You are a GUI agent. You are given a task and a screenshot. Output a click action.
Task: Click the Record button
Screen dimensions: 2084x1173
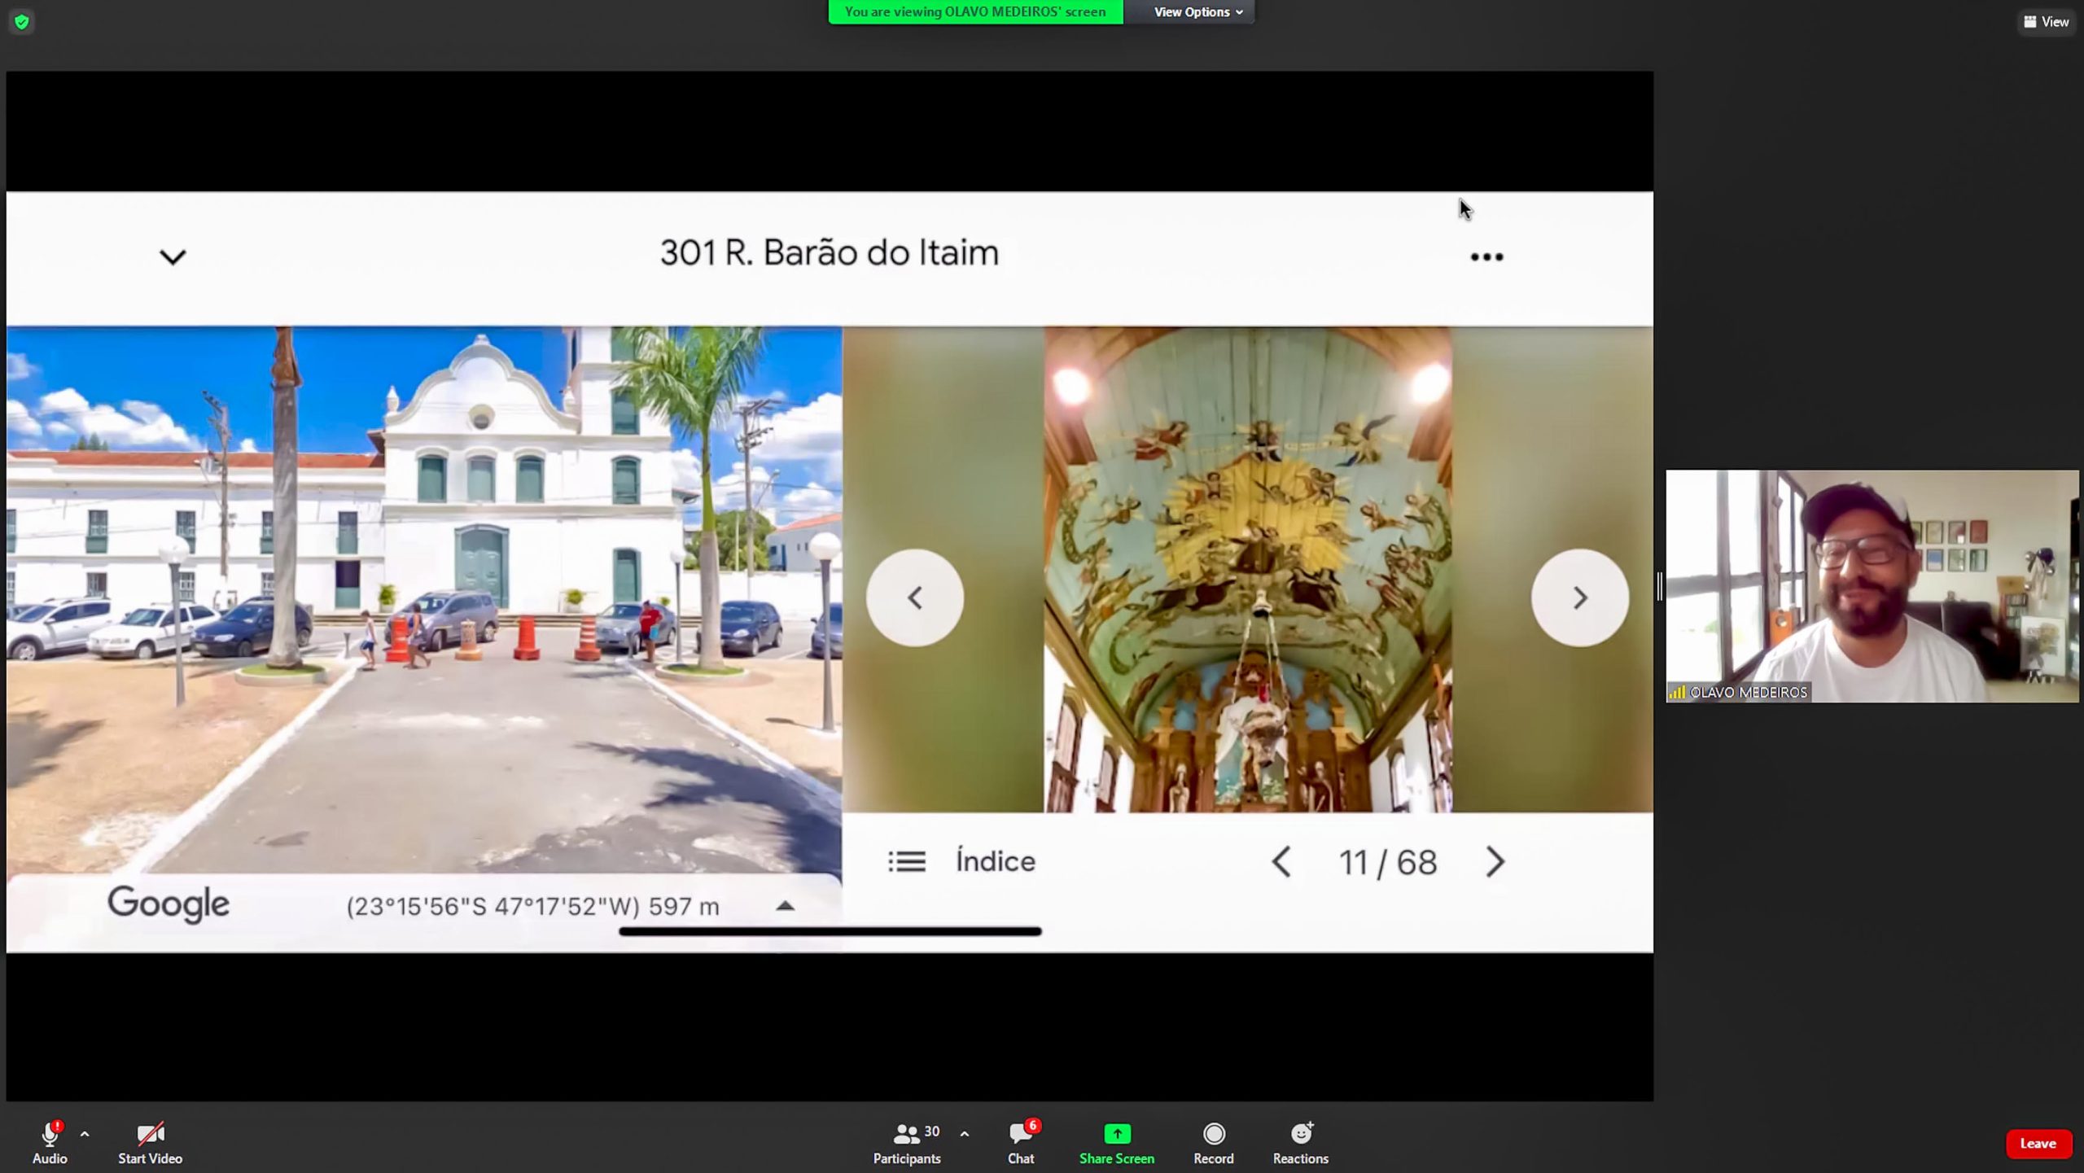[x=1213, y=1142]
